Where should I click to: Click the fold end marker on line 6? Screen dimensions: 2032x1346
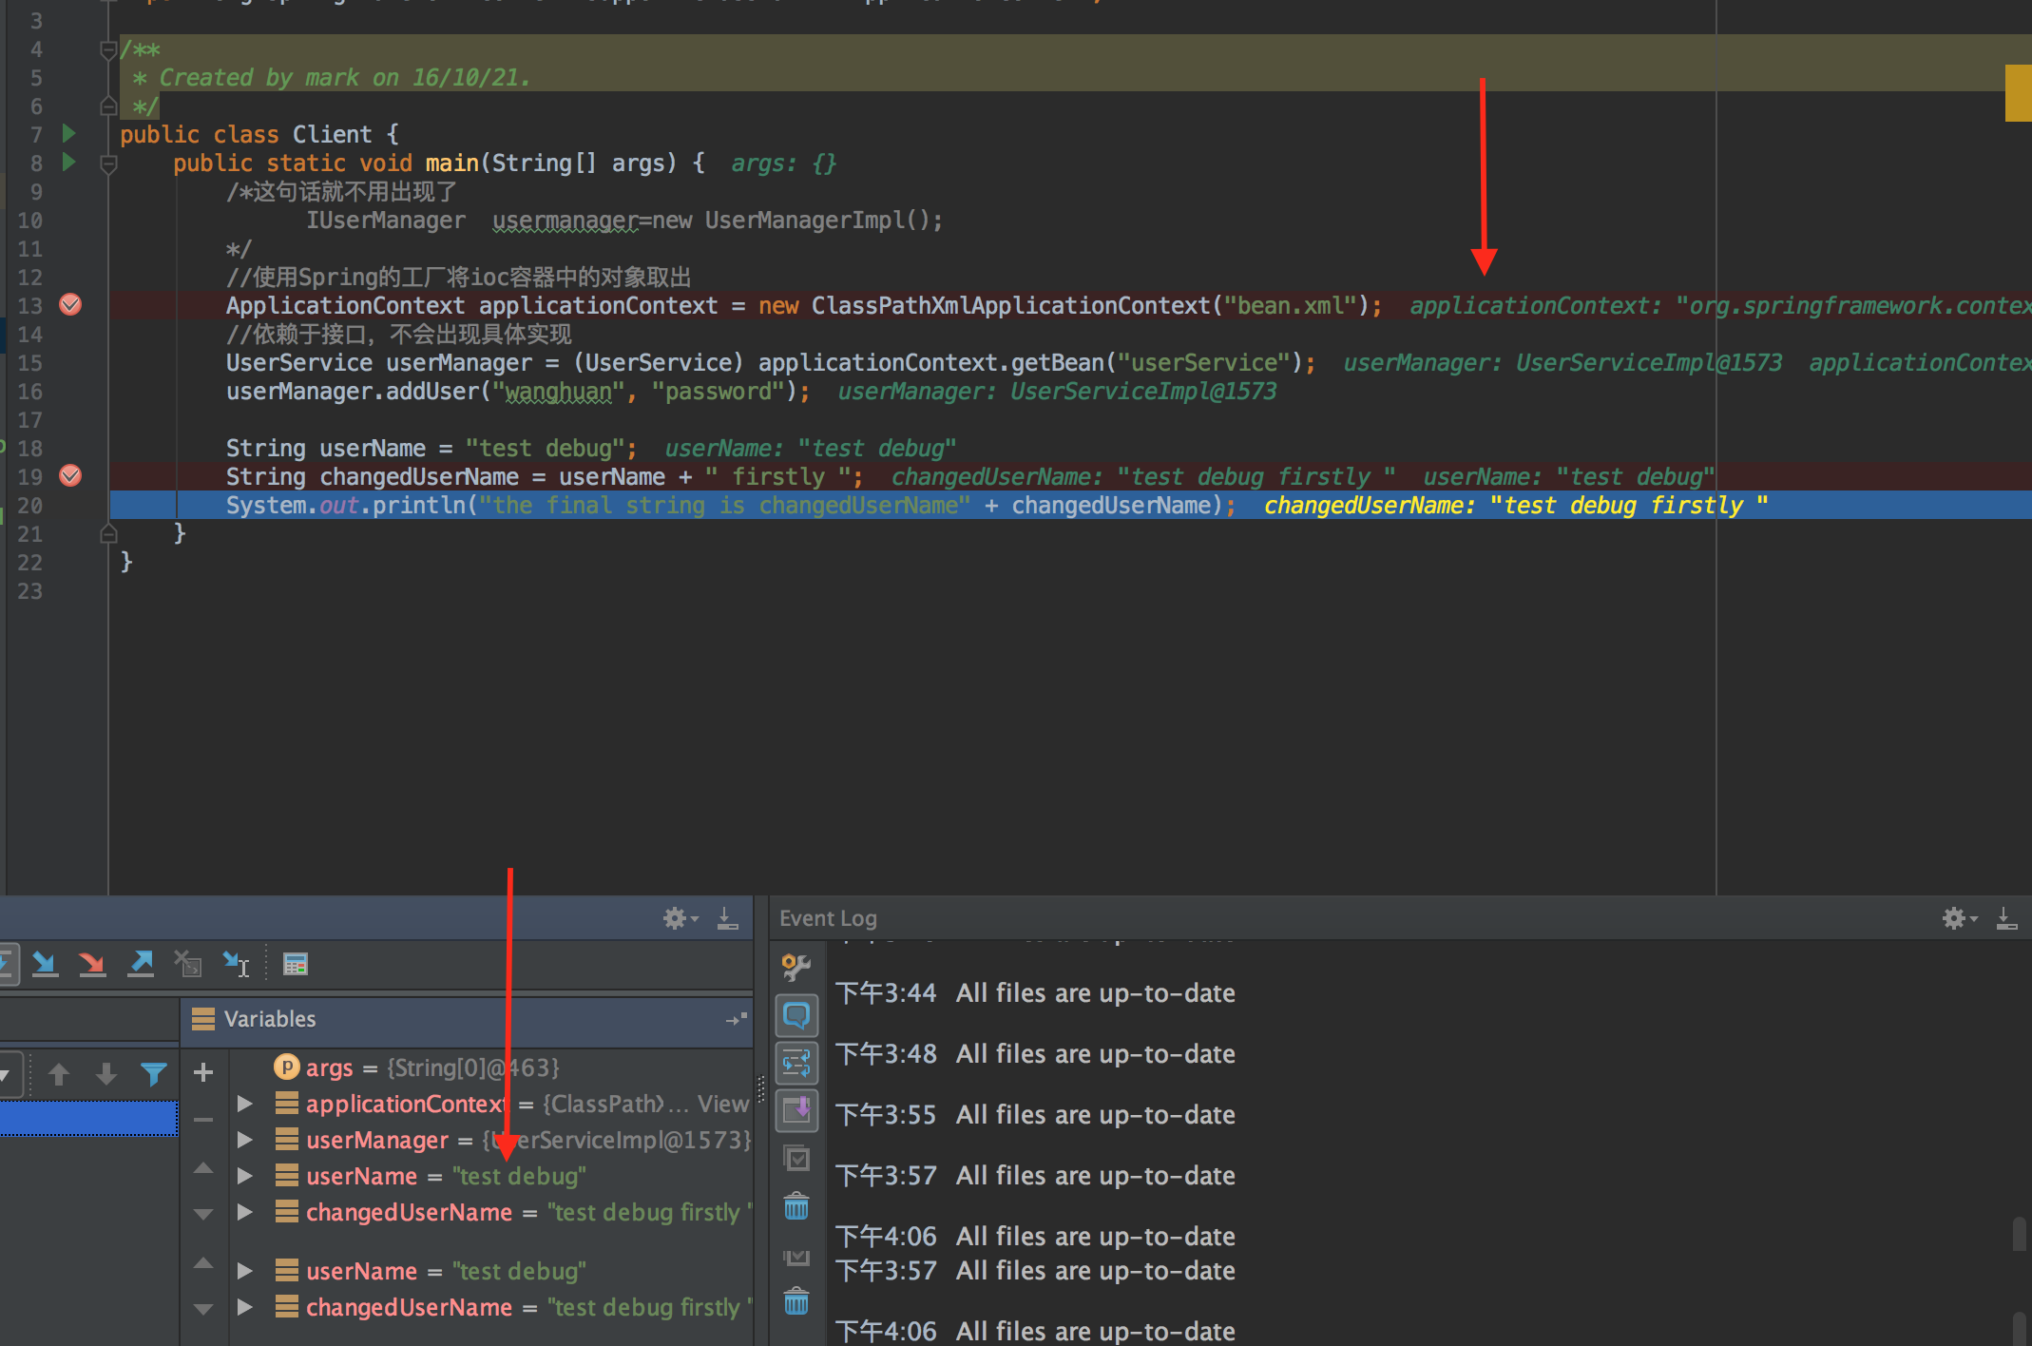point(108,106)
